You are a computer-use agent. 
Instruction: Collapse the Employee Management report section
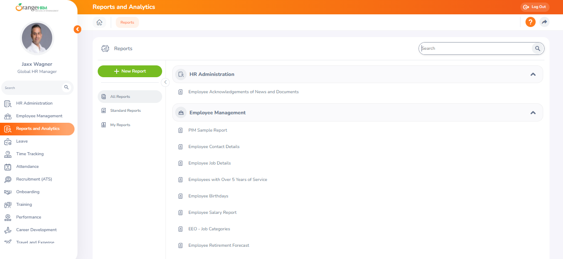(533, 113)
